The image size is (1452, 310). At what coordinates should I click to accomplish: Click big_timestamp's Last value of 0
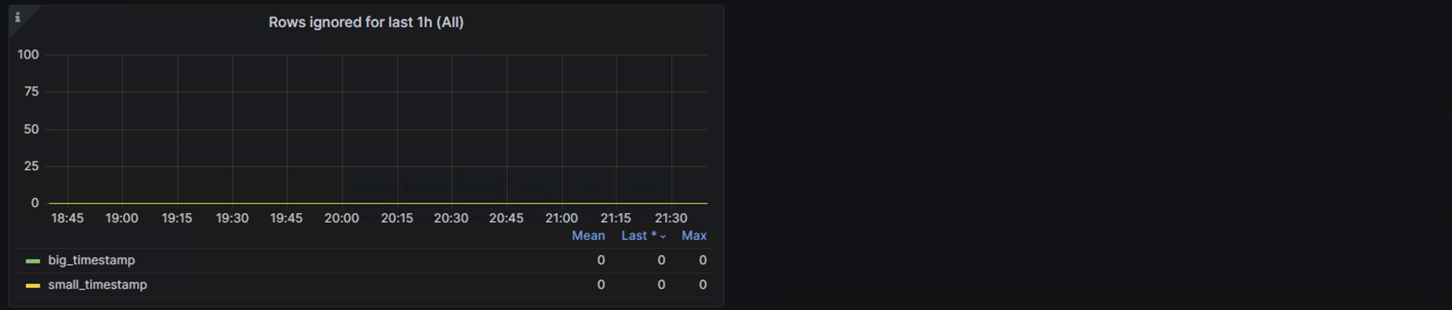point(661,260)
